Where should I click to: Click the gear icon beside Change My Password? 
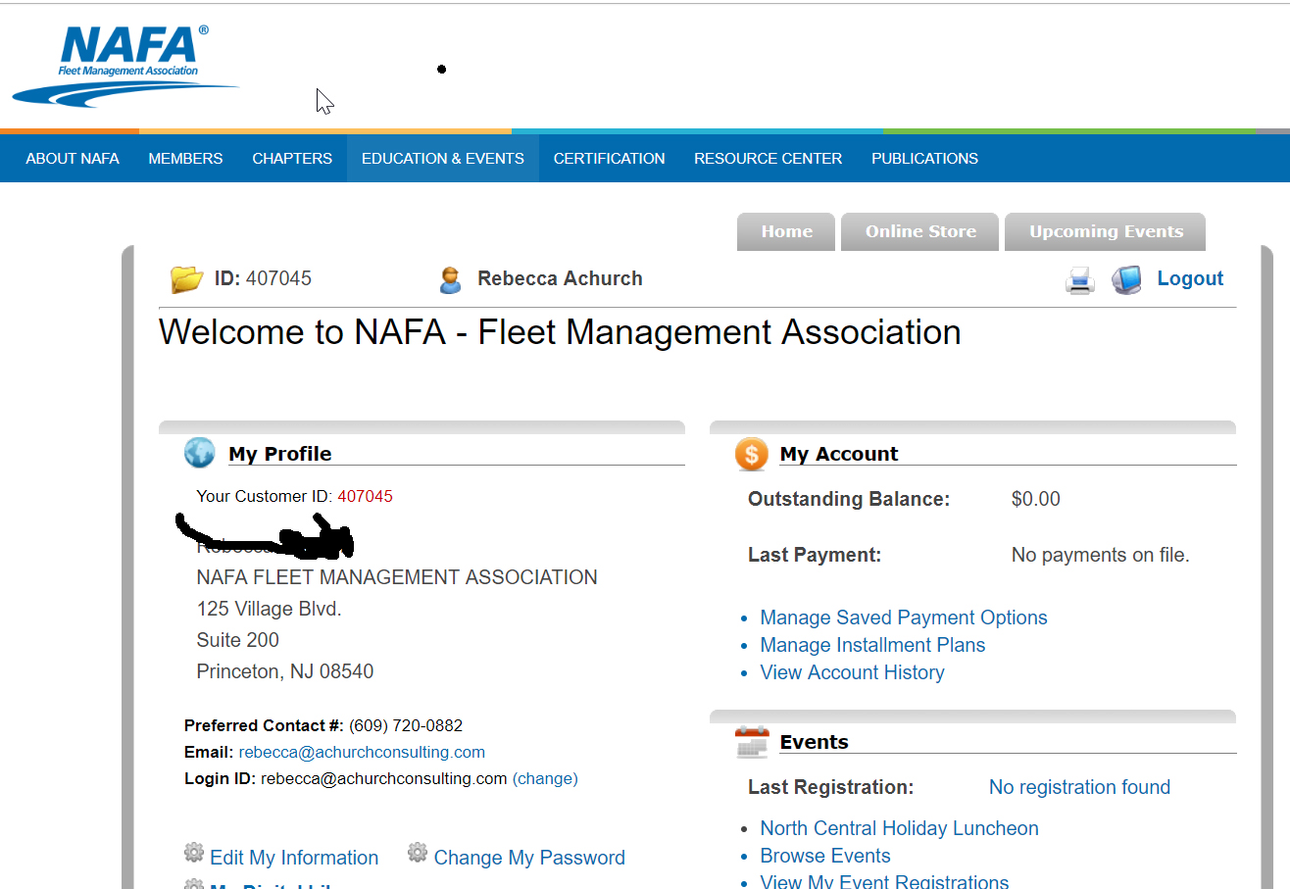pos(418,852)
